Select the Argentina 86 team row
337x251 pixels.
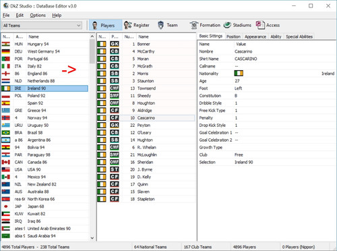45,140
